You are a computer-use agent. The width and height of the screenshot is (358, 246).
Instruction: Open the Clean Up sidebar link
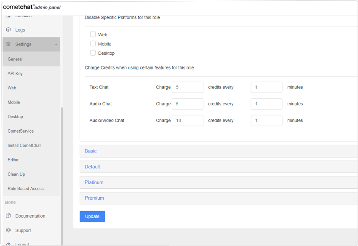pyautogui.click(x=16, y=174)
